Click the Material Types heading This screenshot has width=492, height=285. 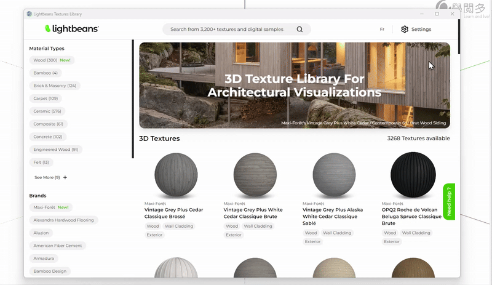pos(47,49)
